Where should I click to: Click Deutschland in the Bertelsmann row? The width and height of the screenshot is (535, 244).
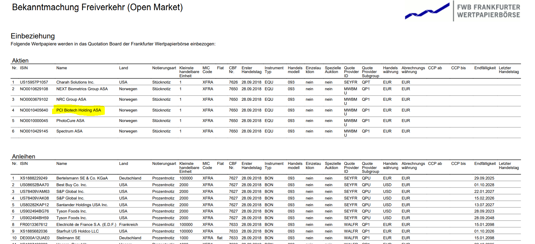pyautogui.click(x=130, y=178)
